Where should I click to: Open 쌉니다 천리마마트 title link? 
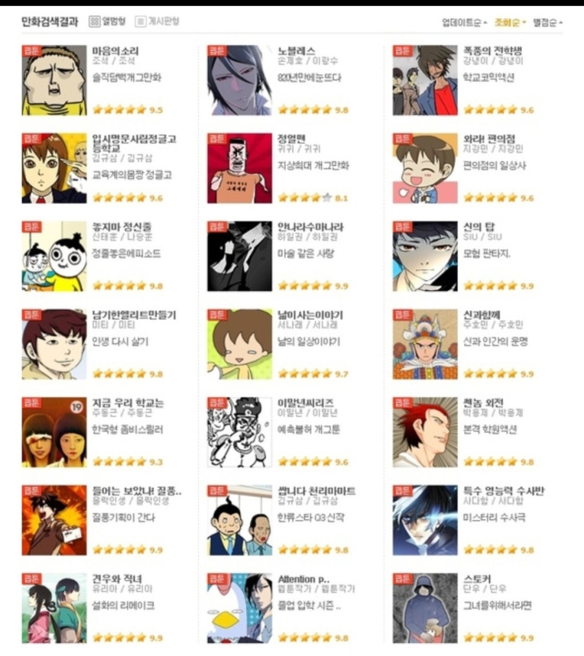(x=317, y=491)
